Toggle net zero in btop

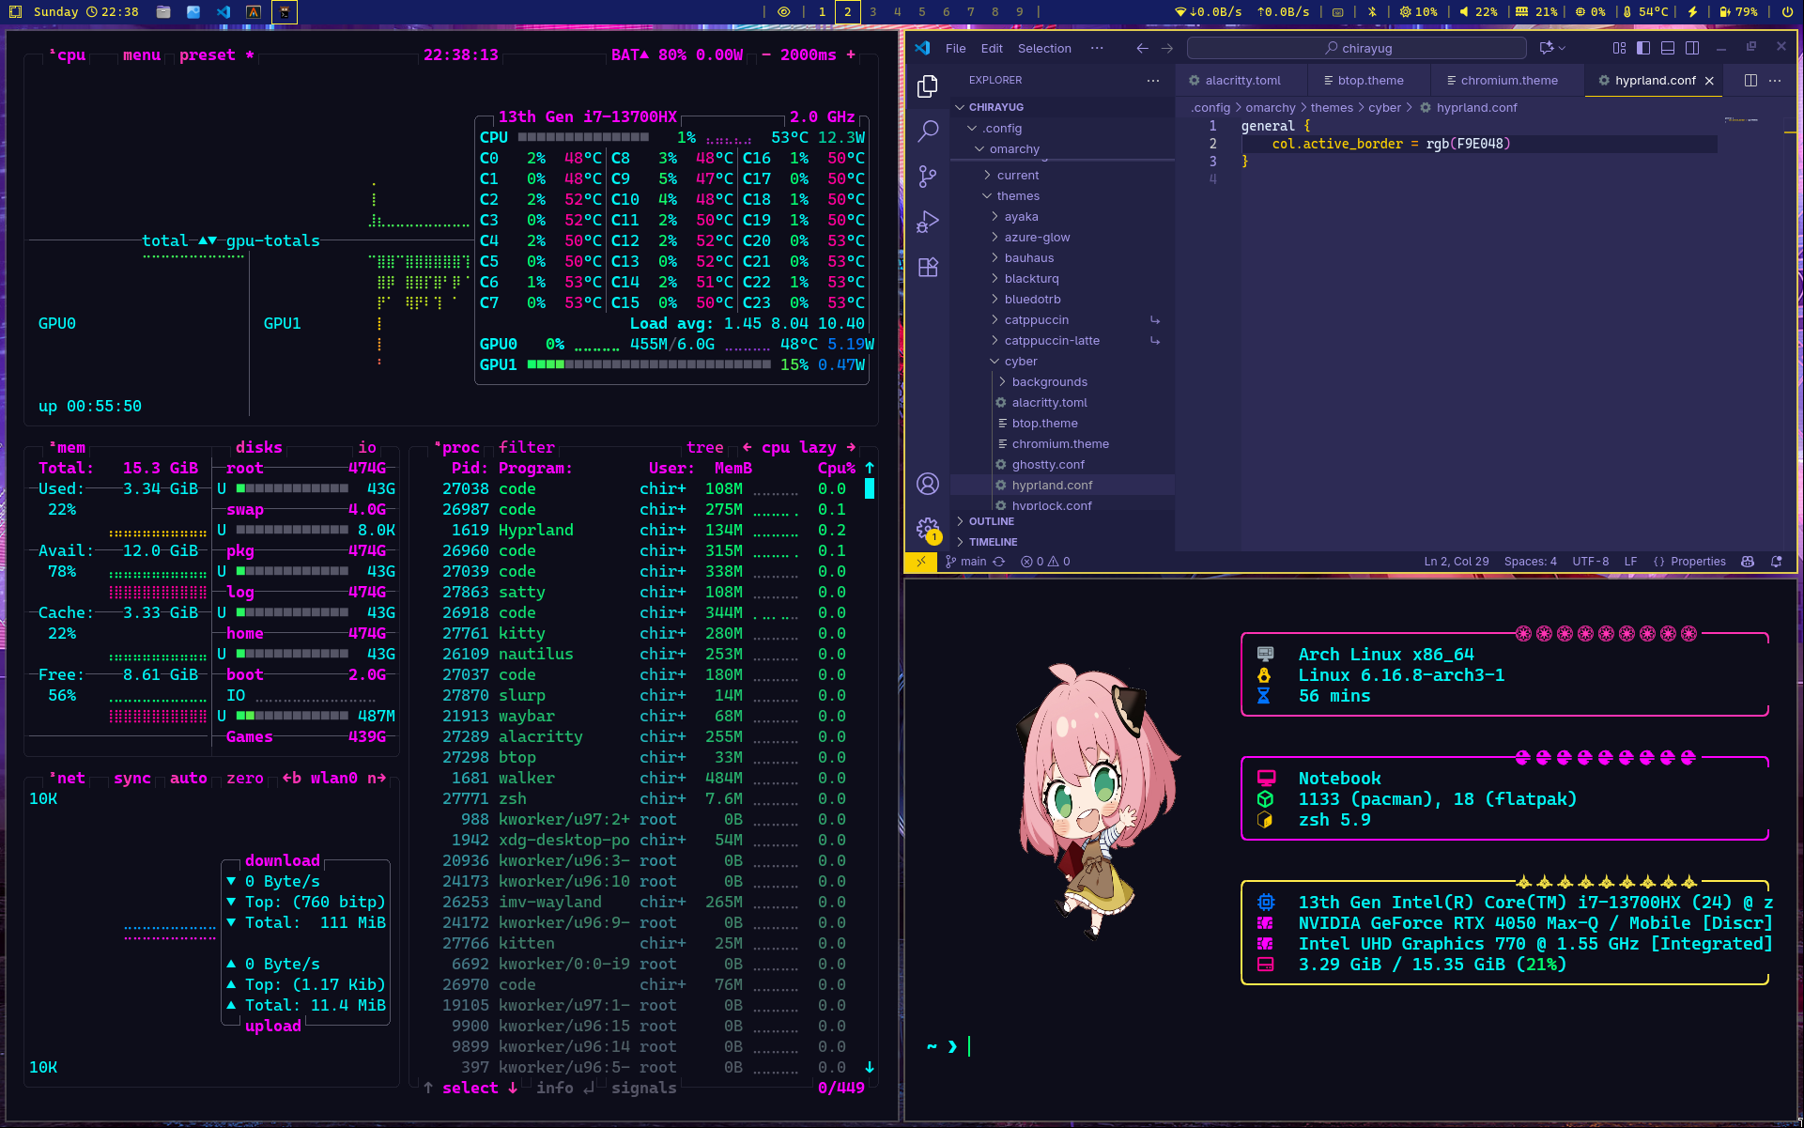click(x=244, y=778)
